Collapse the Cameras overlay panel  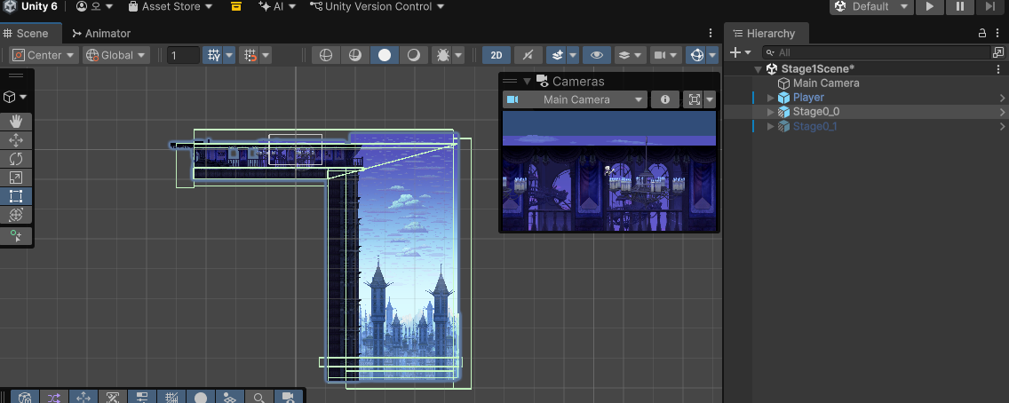coord(527,81)
